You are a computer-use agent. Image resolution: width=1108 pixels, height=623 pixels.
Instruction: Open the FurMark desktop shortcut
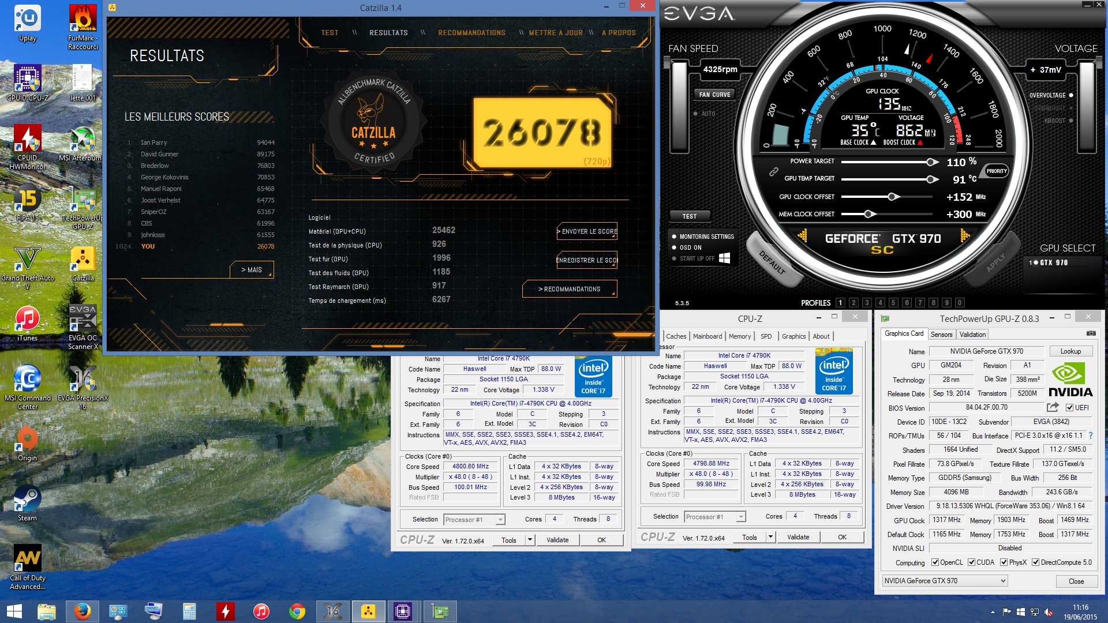tap(83, 28)
